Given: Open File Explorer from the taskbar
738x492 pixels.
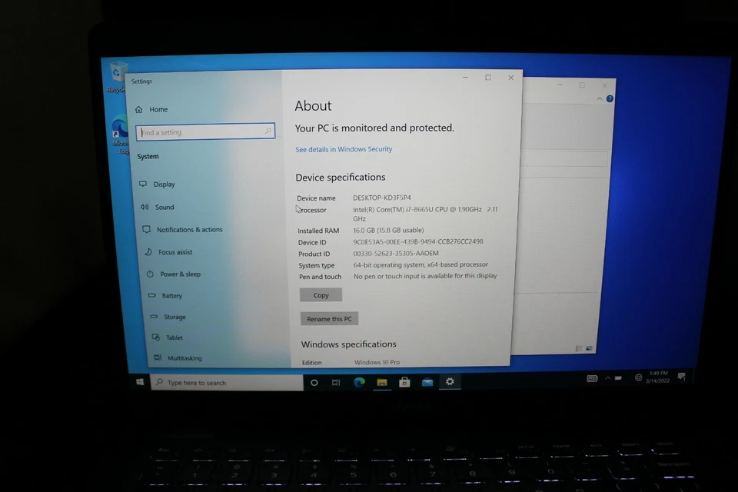Looking at the screenshot, I should [x=382, y=382].
